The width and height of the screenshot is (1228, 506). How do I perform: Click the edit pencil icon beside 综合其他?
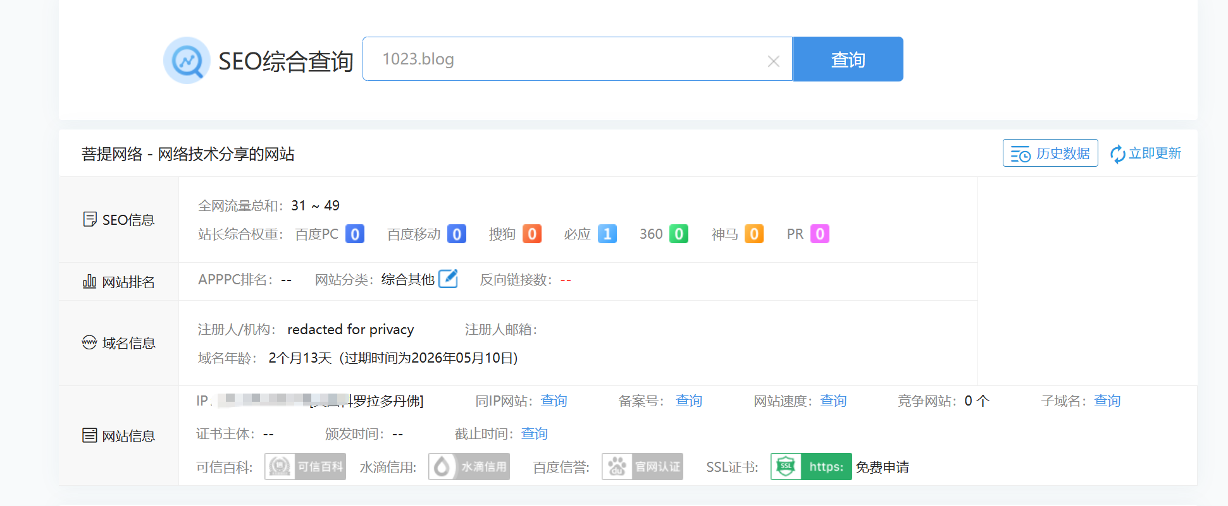pyautogui.click(x=448, y=279)
